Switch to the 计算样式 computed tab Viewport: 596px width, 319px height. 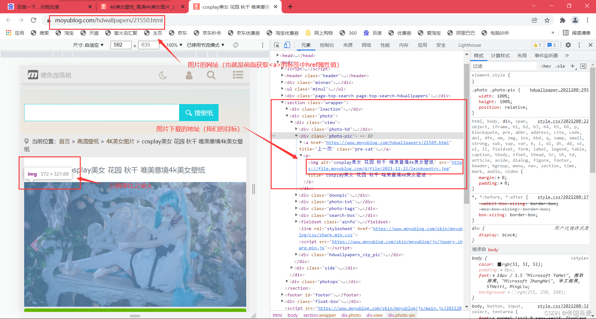[500, 55]
